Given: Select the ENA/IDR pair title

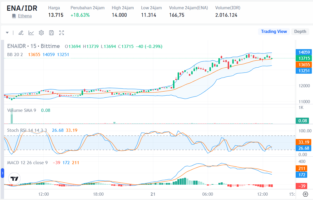Looking at the screenshot, I should pyautogui.click(x=22, y=8).
